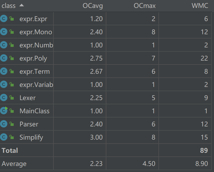Sort the table by OCavg column
The image size is (214, 172).
[93, 6]
